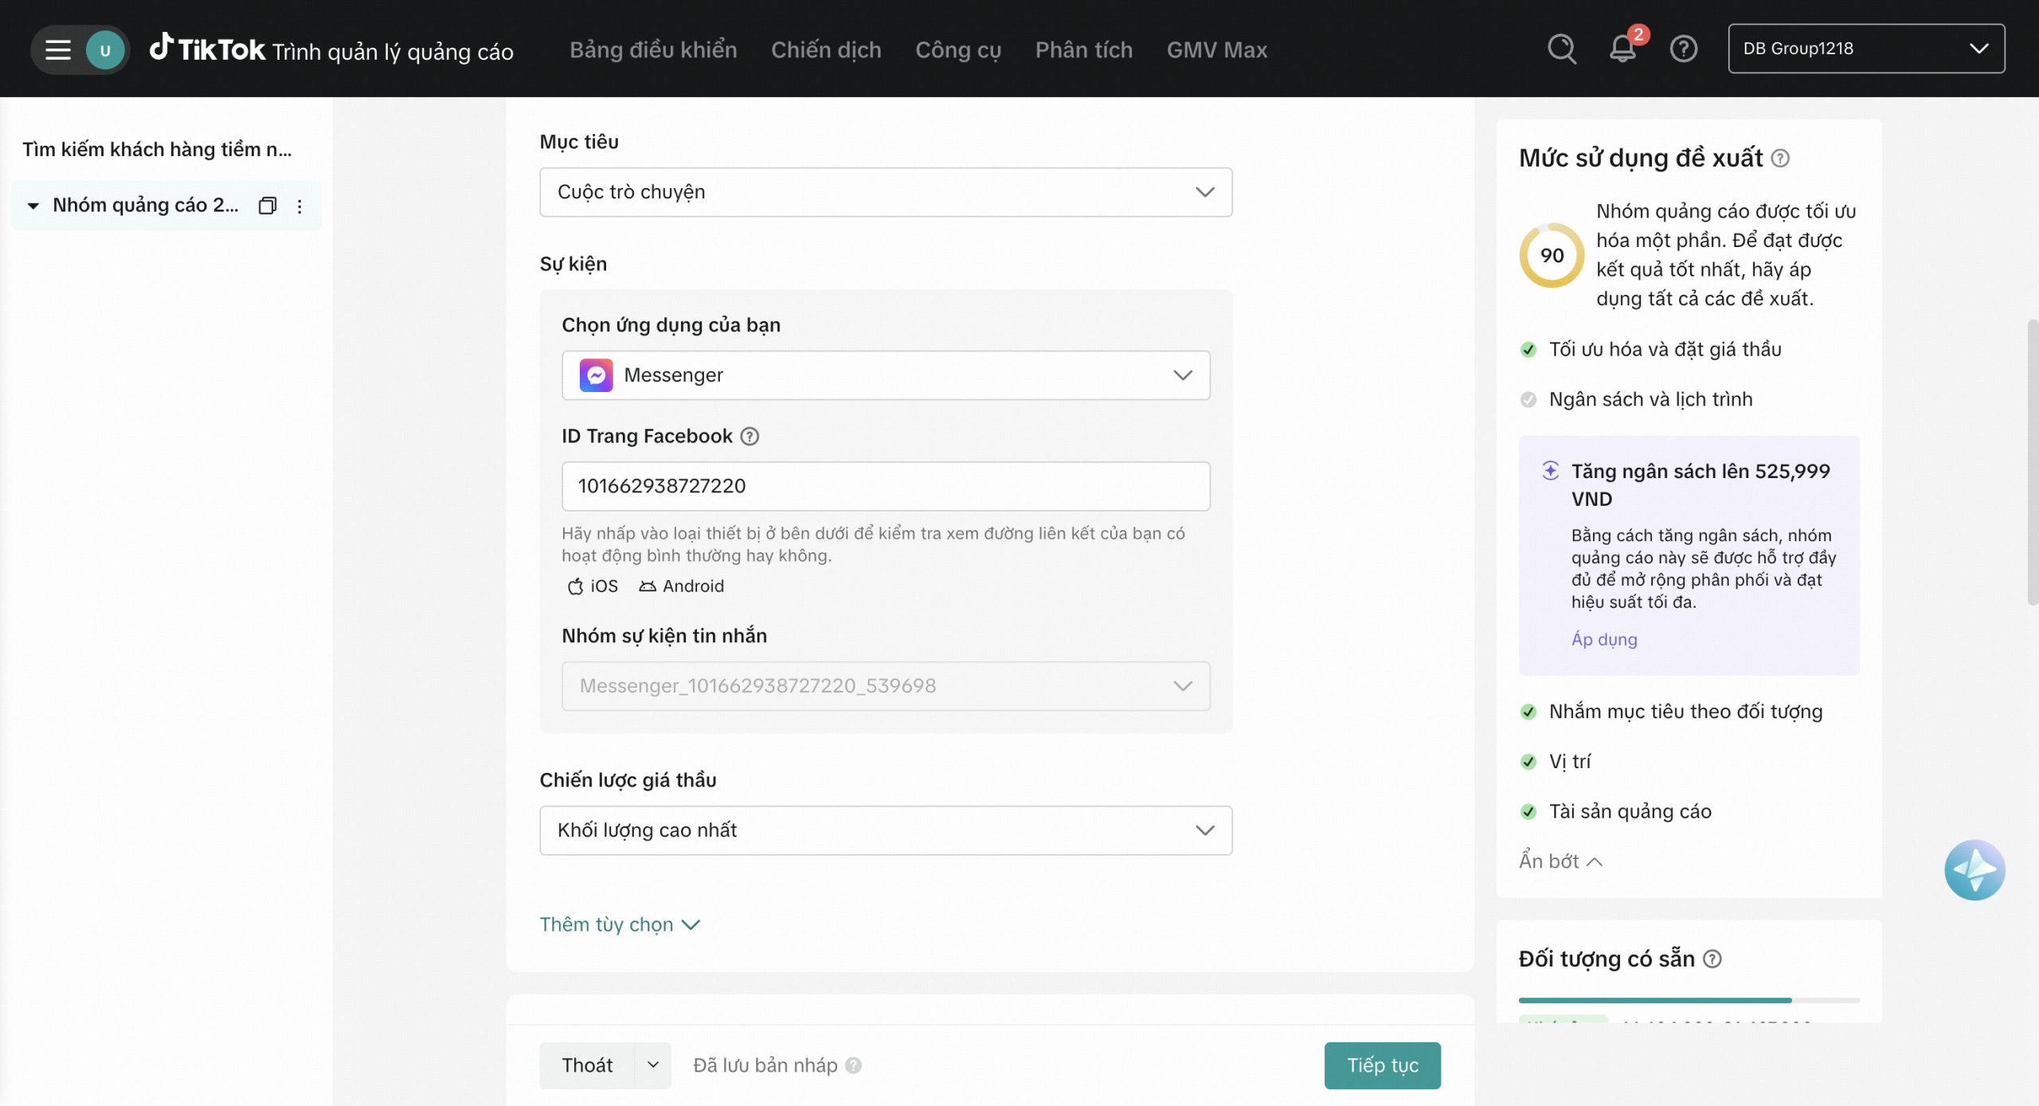Click the help question mark icon in header
2039x1106 pixels.
pyautogui.click(x=1683, y=49)
